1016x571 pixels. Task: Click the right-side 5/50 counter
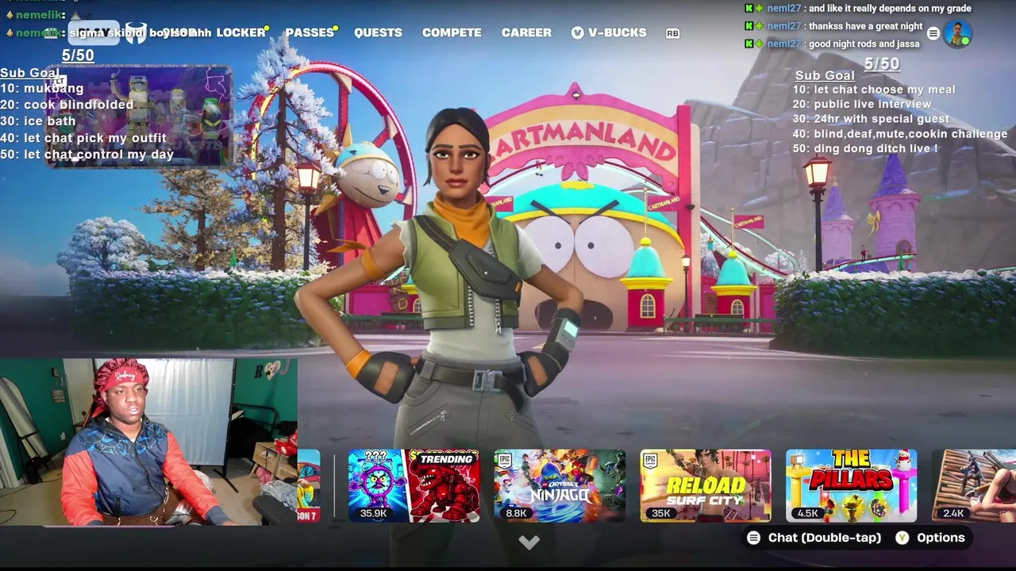point(881,63)
